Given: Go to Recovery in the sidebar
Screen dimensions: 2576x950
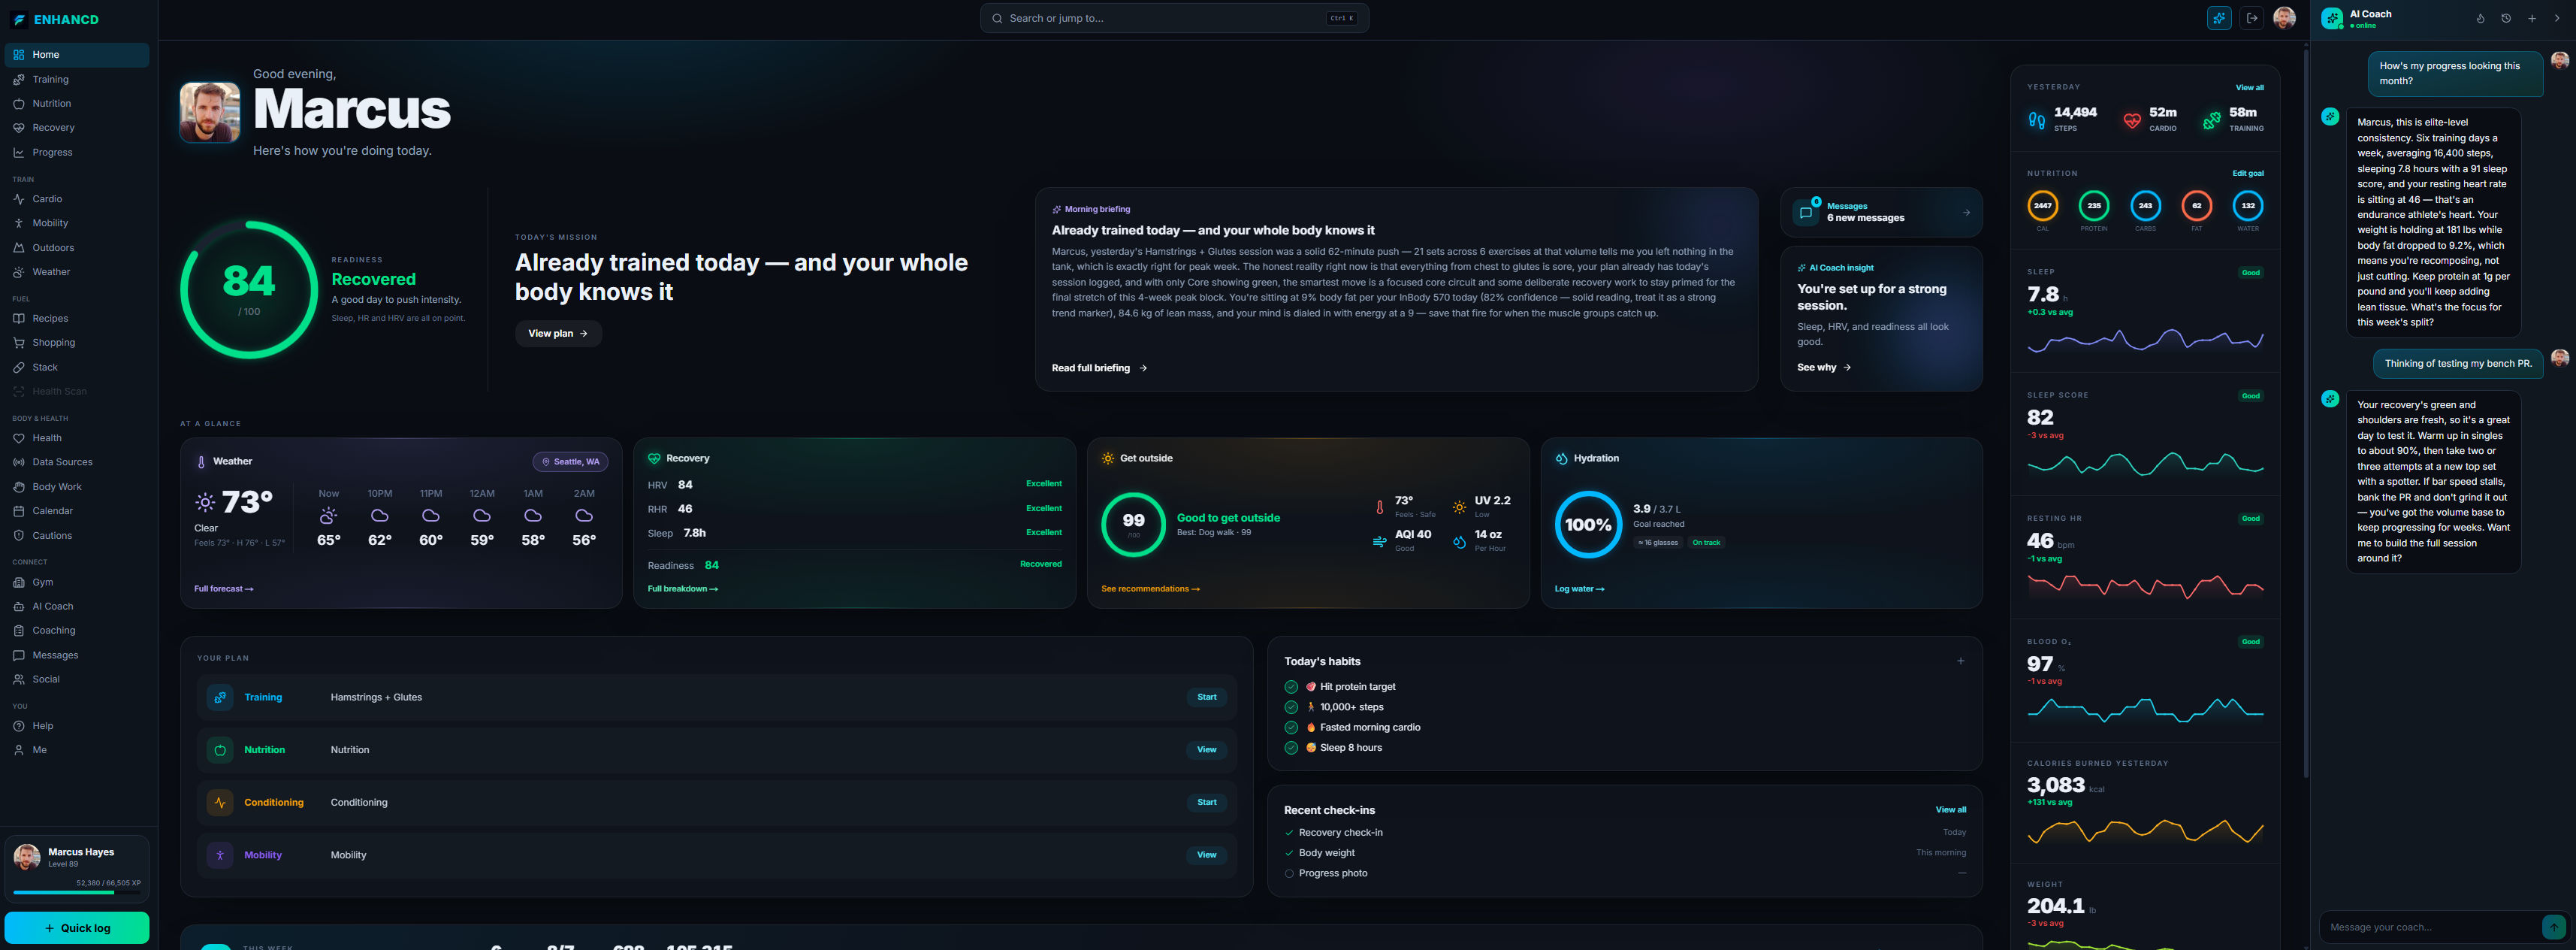Looking at the screenshot, I should pyautogui.click(x=77, y=128).
